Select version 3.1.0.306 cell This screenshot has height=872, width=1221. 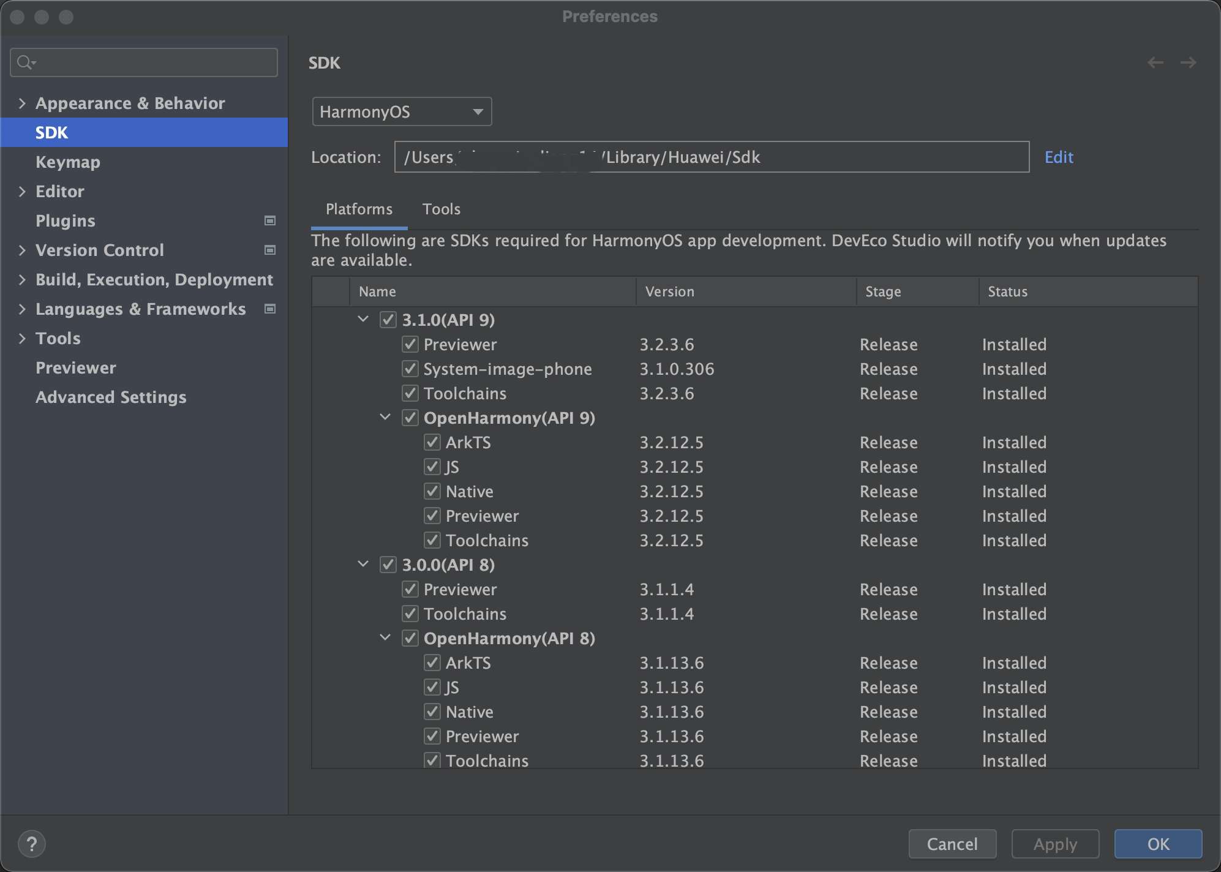pyautogui.click(x=677, y=369)
